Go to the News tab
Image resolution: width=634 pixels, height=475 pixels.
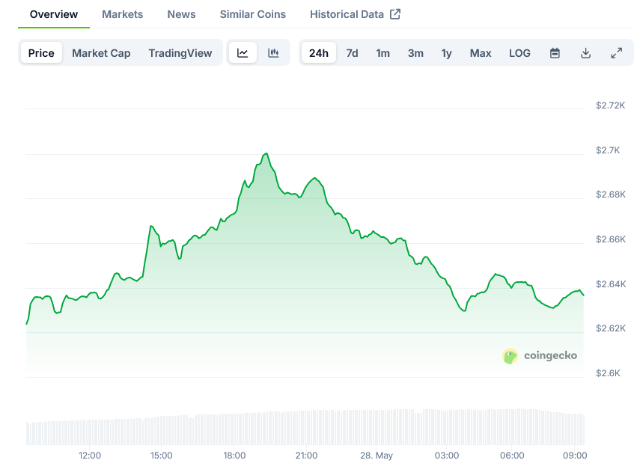tap(181, 14)
